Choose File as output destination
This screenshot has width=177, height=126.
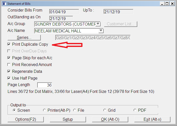[x=74, y=110]
